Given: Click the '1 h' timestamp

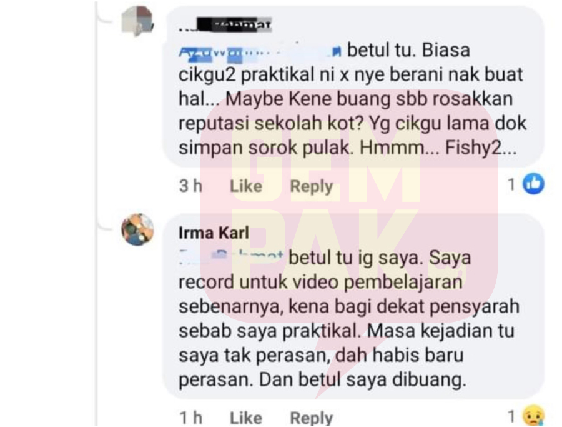Looking at the screenshot, I should (x=190, y=418).
